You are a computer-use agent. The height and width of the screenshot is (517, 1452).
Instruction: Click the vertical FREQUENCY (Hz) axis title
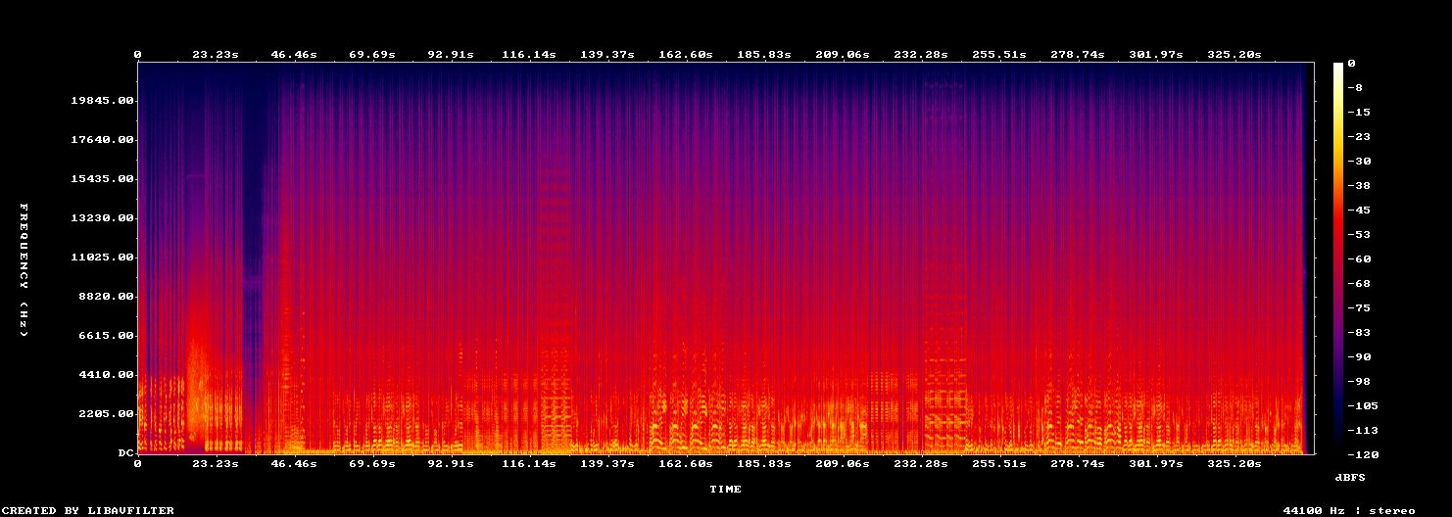coord(24,270)
